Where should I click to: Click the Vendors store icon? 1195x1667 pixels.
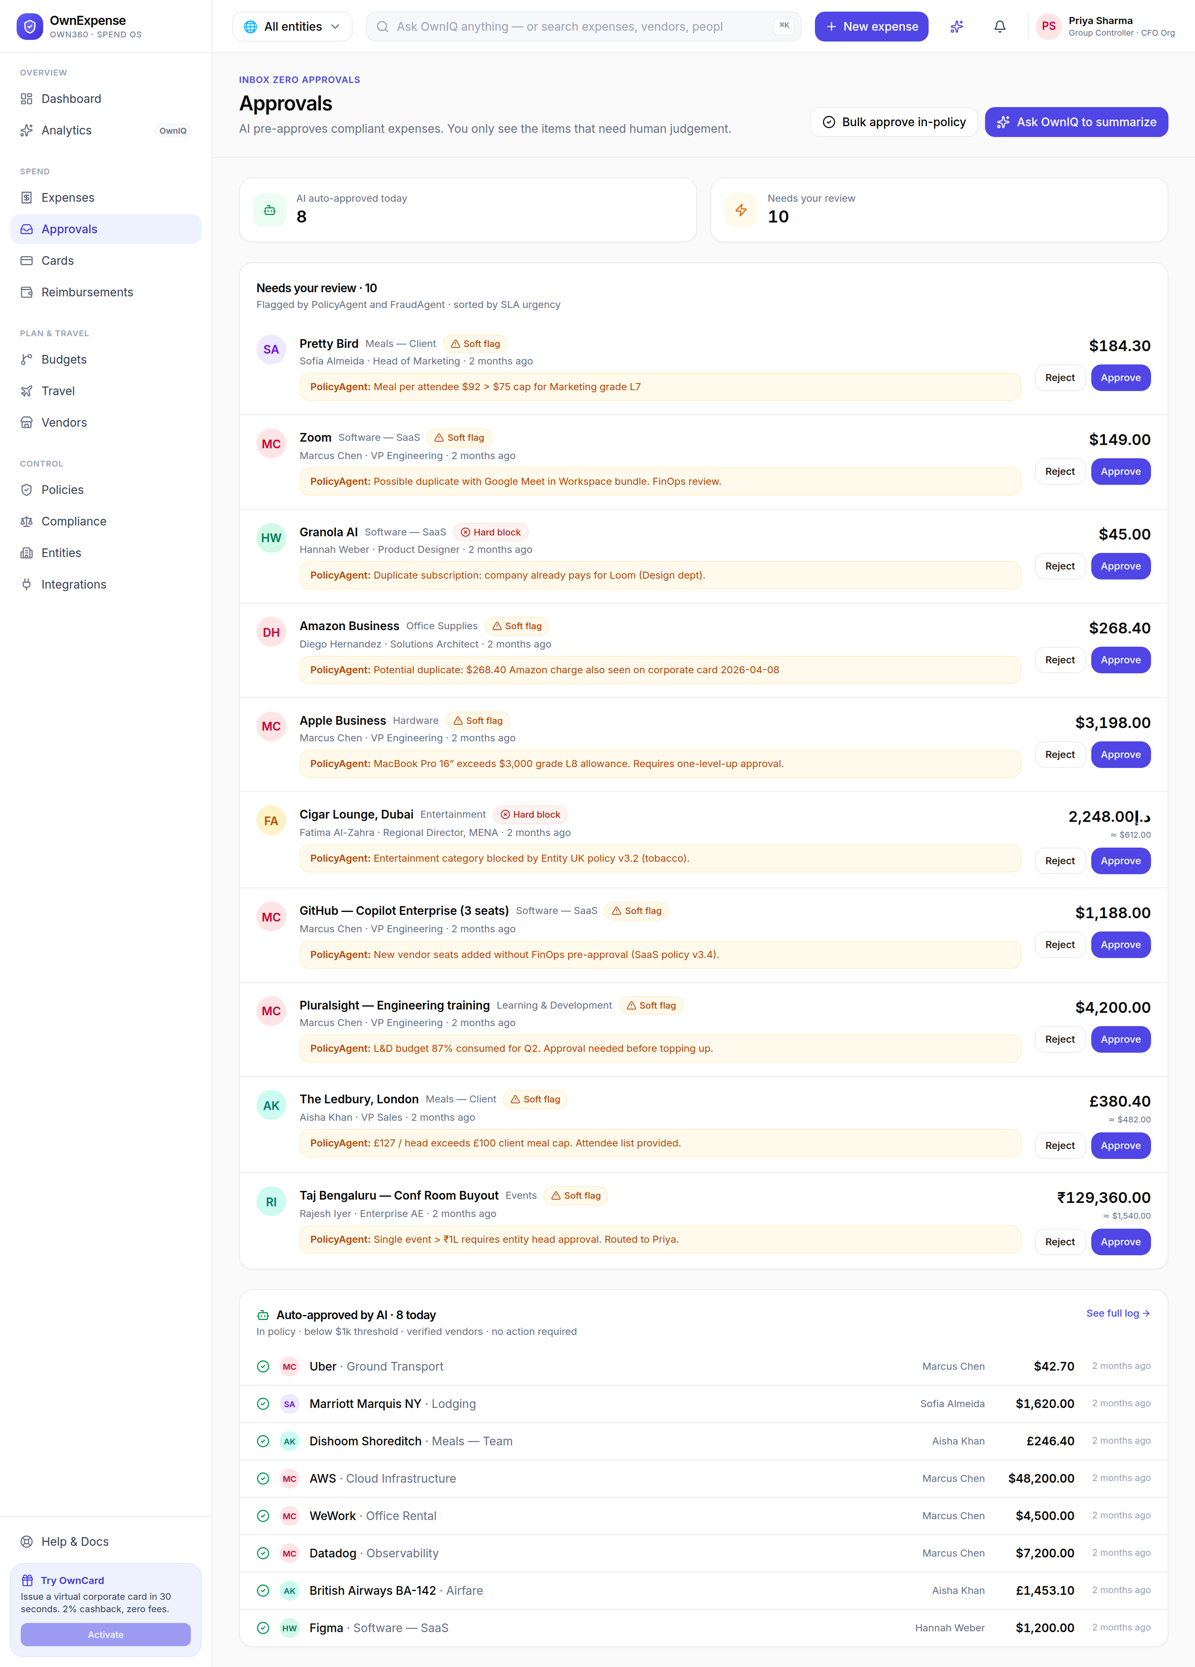(x=27, y=423)
